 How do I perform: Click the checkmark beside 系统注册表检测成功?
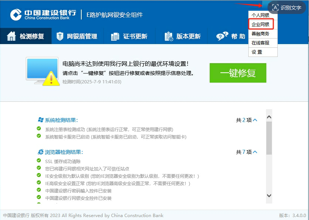click(x=39, y=129)
